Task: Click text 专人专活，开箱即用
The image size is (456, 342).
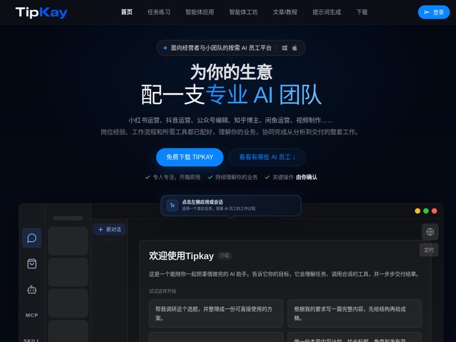Action: tap(177, 177)
